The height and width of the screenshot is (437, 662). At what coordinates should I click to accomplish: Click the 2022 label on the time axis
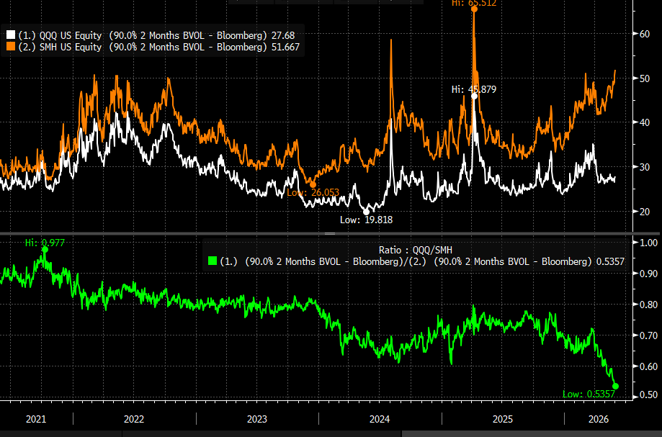pos(134,419)
